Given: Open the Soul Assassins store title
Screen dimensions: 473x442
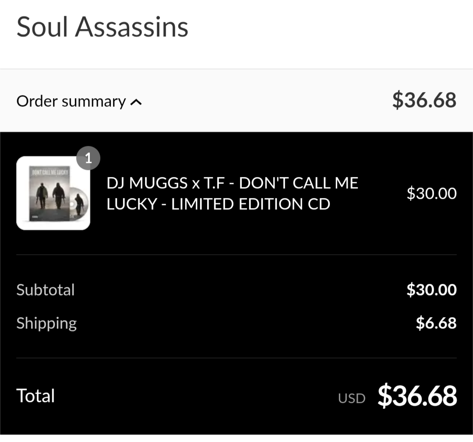Looking at the screenshot, I should point(102,27).
